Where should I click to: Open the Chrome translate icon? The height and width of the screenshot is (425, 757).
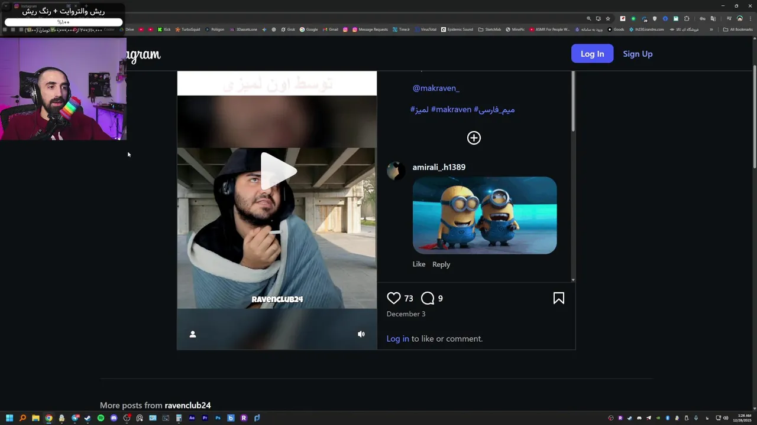point(713,18)
